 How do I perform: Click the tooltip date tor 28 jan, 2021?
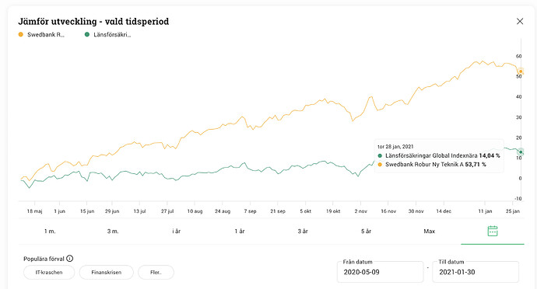(x=395, y=146)
